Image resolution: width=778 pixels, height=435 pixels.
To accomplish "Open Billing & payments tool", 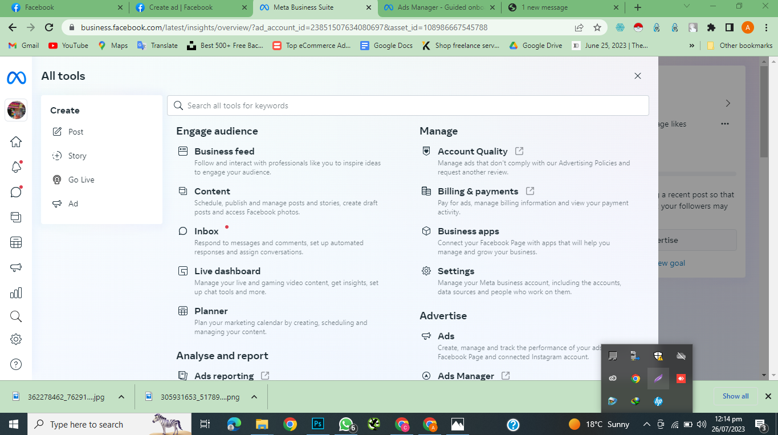I will (x=478, y=191).
